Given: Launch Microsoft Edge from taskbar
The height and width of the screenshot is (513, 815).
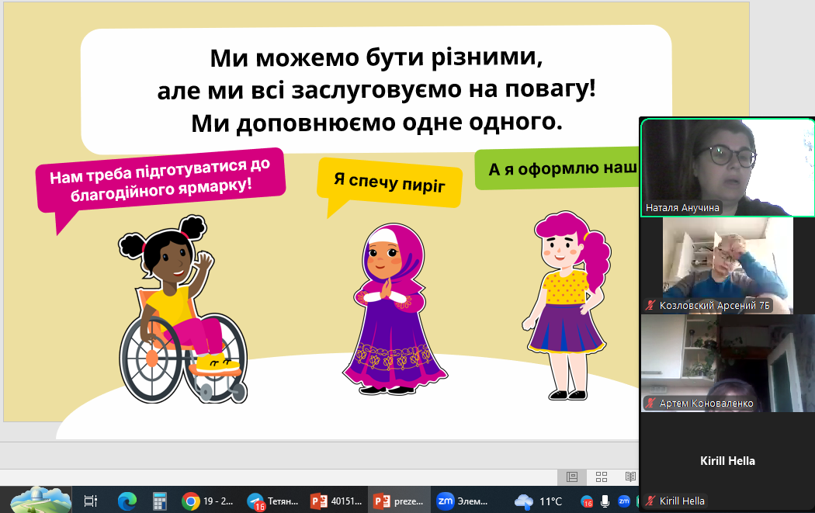Looking at the screenshot, I should [127, 501].
